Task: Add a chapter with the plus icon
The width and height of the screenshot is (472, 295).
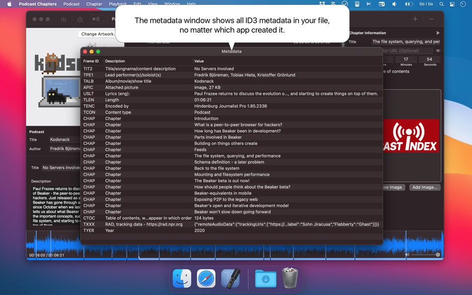Action: pyautogui.click(x=415, y=19)
